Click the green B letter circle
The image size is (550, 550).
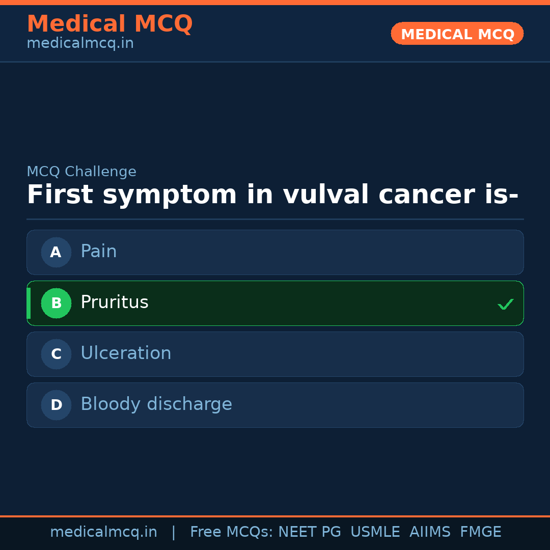(x=56, y=303)
